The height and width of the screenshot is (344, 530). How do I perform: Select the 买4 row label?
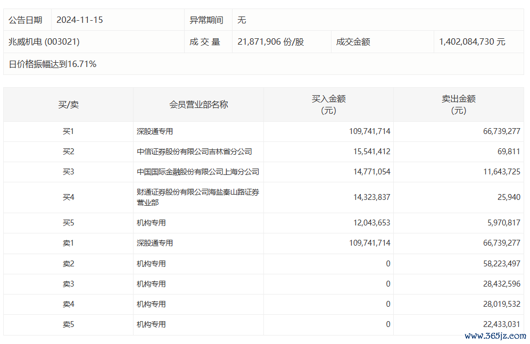(x=68, y=197)
